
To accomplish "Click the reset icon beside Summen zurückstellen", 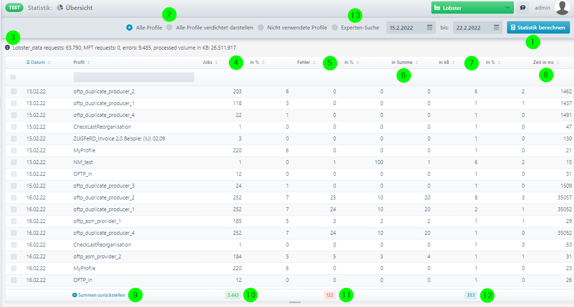I will click(75, 295).
